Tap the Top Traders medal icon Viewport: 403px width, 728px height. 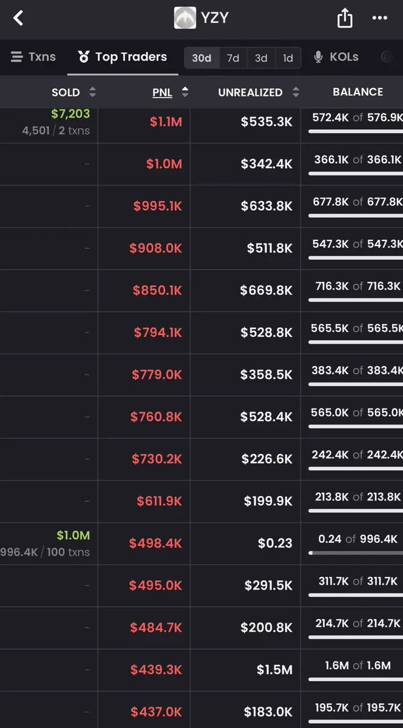84,57
